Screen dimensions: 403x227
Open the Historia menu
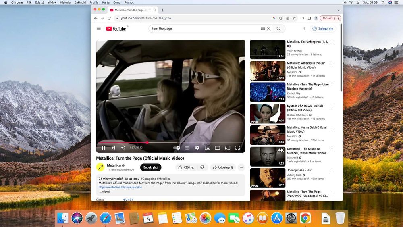(65, 2)
